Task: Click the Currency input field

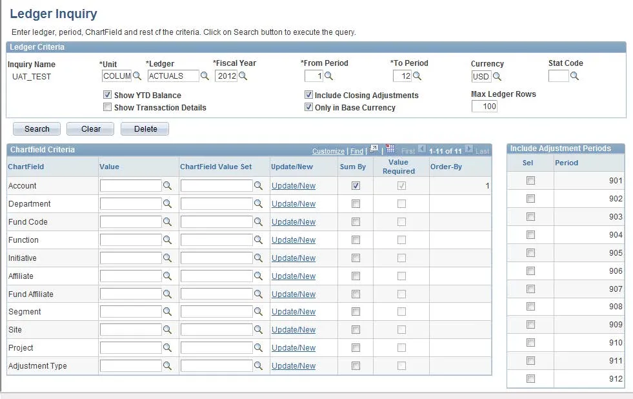Action: [481, 76]
